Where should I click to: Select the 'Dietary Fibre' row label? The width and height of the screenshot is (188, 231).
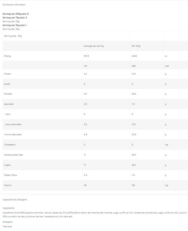(10, 175)
